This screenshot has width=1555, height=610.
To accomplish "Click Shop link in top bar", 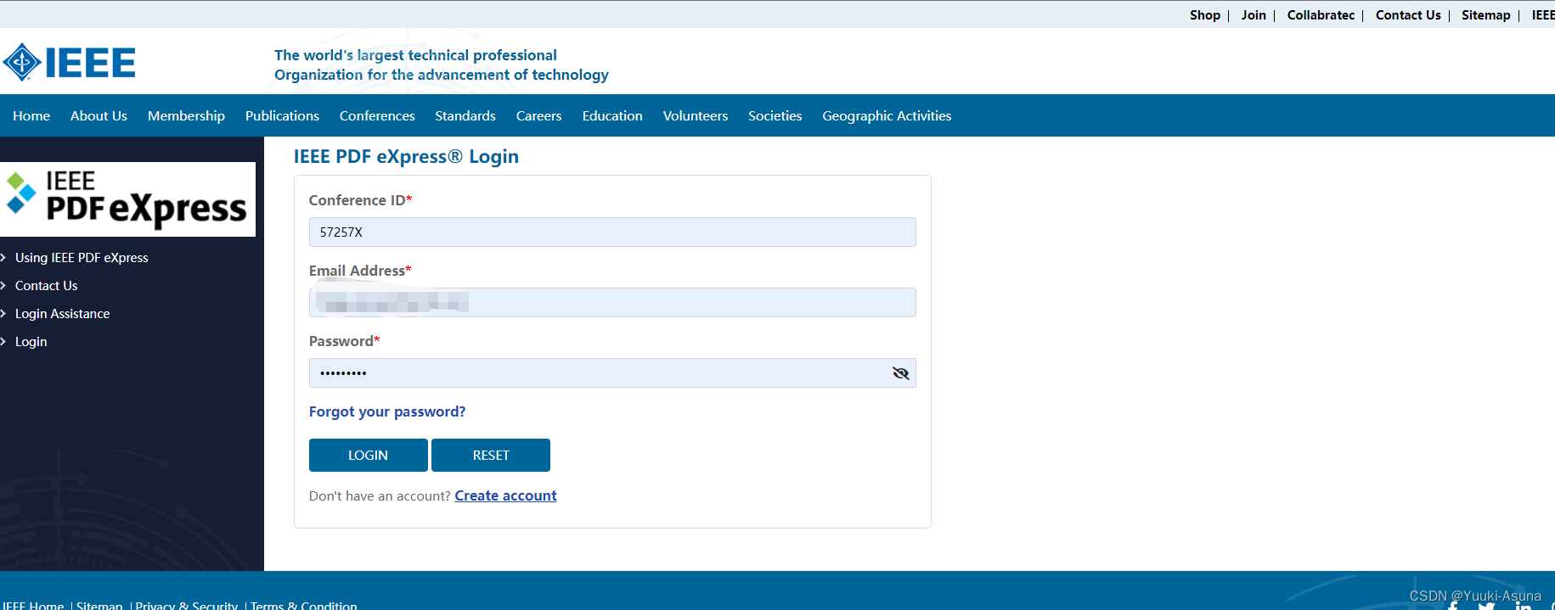I will (x=1204, y=15).
